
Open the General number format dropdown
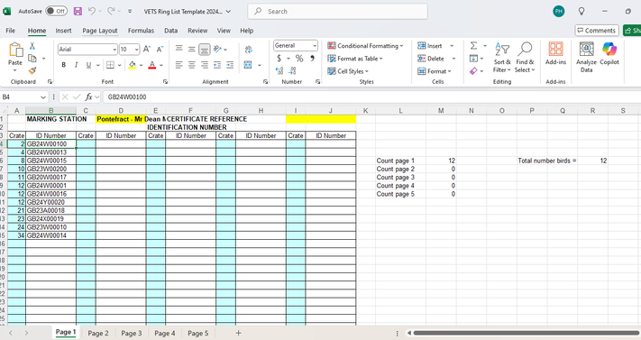click(315, 45)
